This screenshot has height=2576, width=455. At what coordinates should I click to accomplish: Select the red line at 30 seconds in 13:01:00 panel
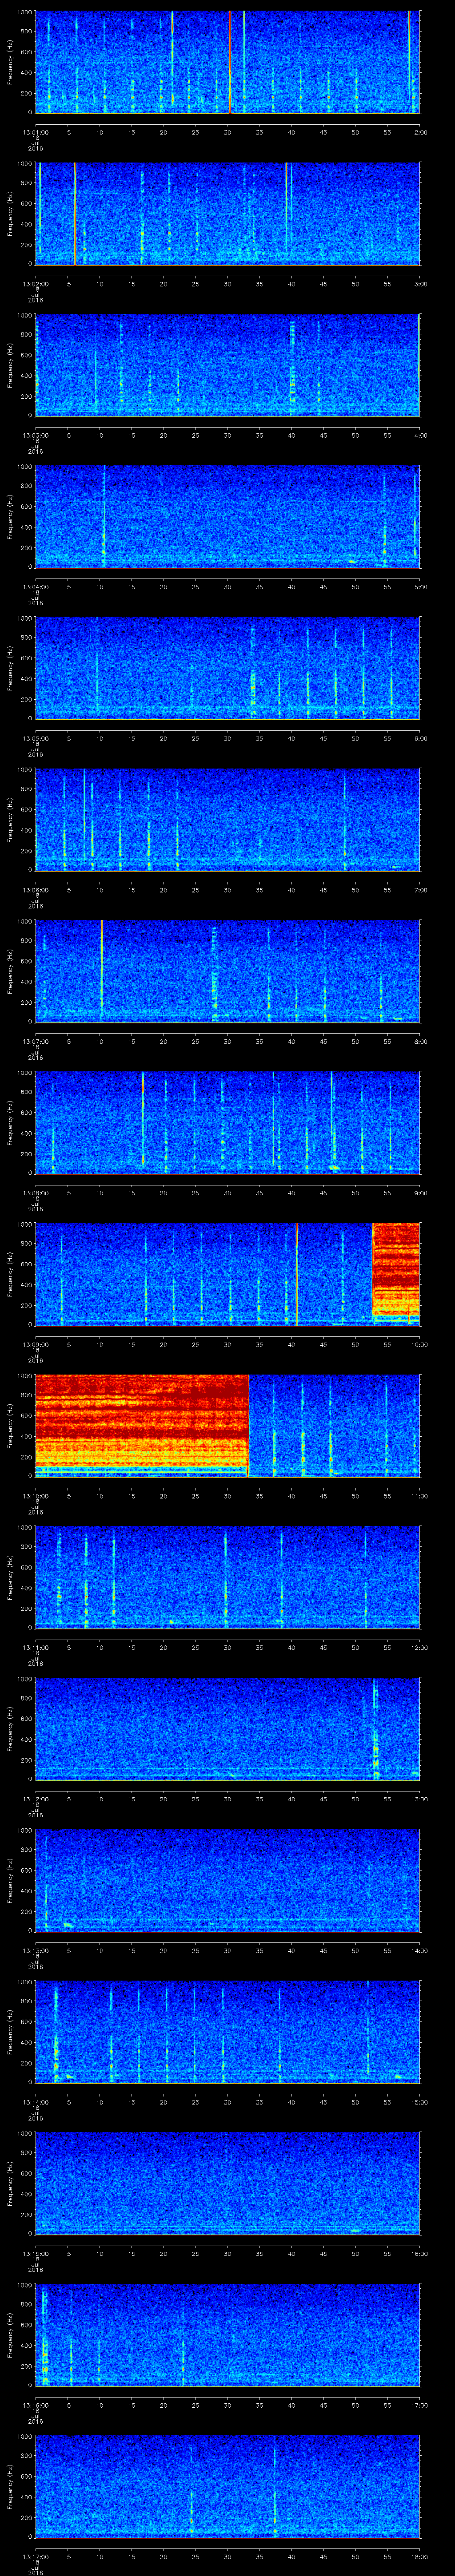point(230,62)
